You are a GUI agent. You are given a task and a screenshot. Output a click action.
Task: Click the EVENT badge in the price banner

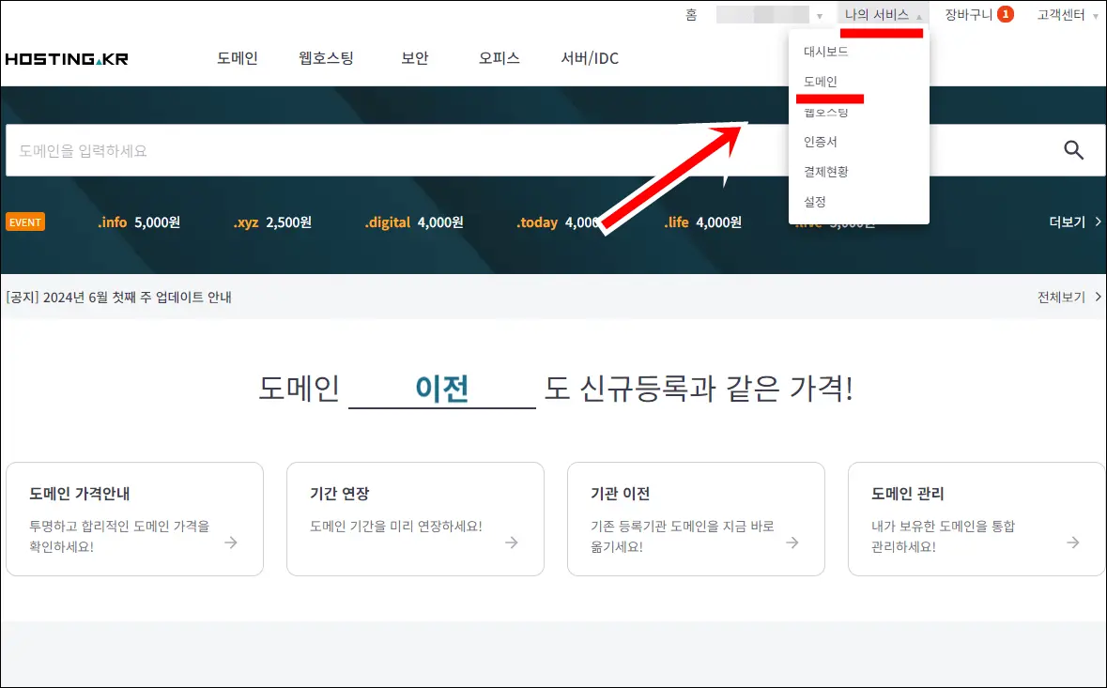pos(24,222)
